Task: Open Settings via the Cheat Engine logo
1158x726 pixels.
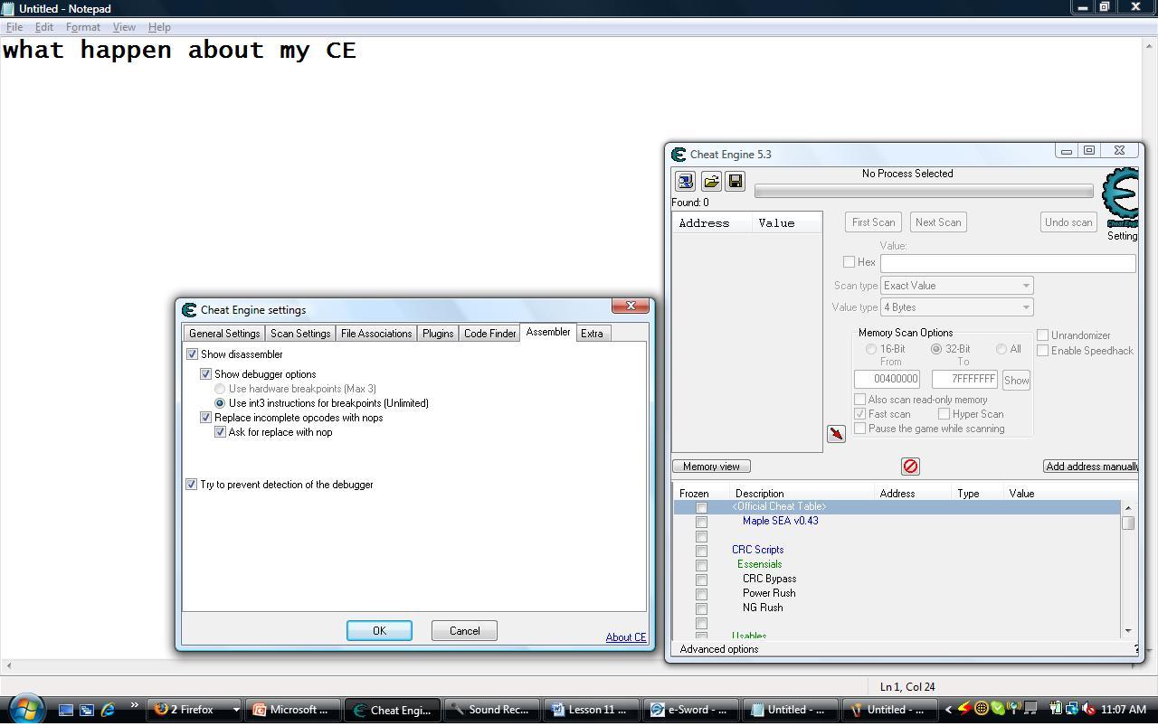Action: point(1122,198)
